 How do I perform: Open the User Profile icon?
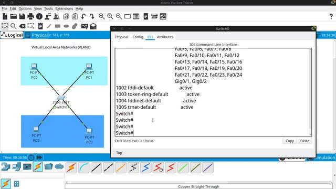[x=48, y=16]
